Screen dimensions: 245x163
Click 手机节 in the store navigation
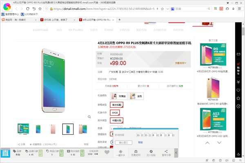point(94,30)
